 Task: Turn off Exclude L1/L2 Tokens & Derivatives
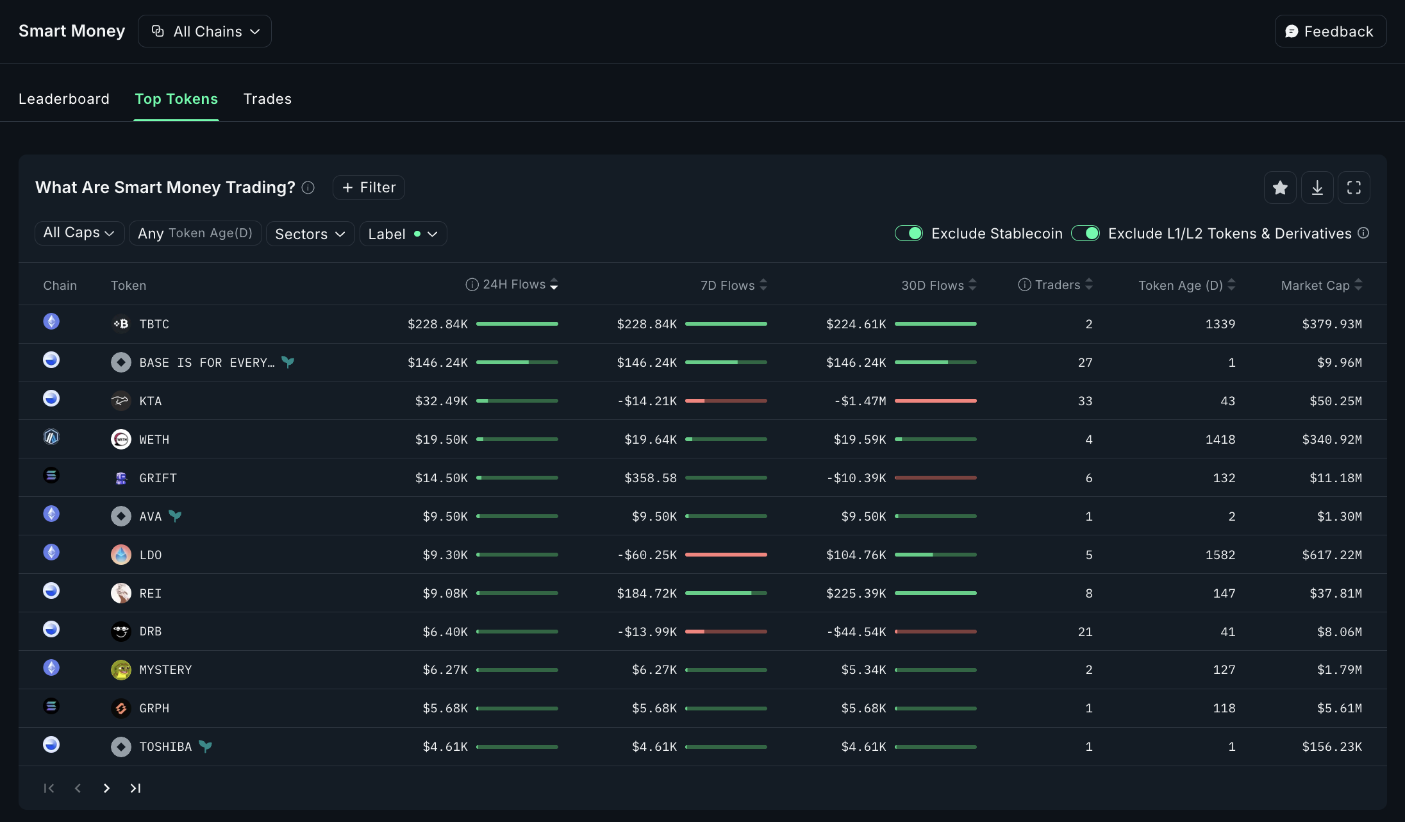[x=1085, y=233]
